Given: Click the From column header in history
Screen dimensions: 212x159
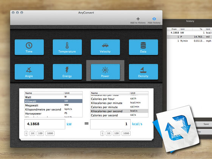Looking at the screenshot, I should tap(173, 29).
